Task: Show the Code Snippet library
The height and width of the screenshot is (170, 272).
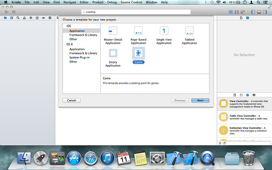Action: tap(241, 95)
